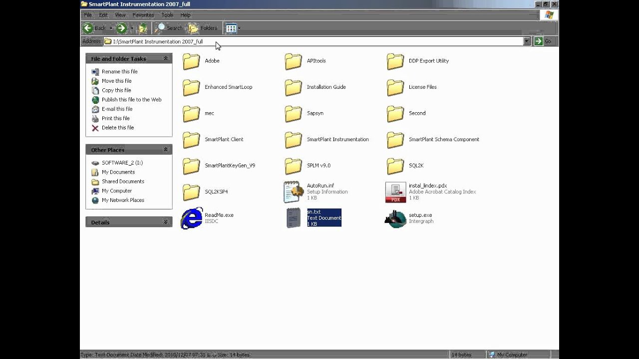Select the AutoRun.inf file icon
This screenshot has height=359, width=639.
coord(294,192)
